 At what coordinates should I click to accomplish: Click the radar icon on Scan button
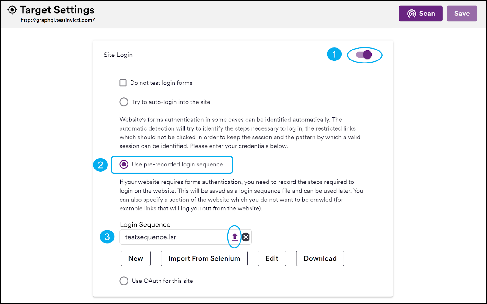(x=412, y=14)
